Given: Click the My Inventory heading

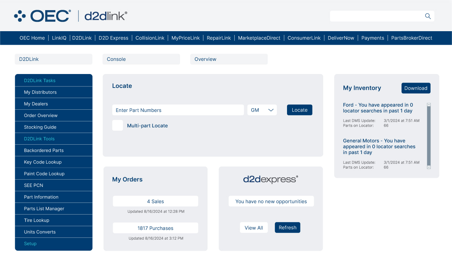Looking at the screenshot, I should coord(362,88).
